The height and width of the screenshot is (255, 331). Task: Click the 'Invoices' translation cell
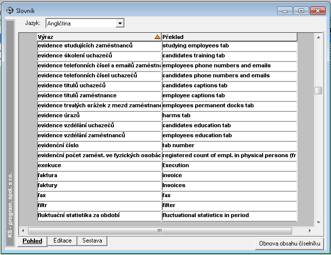229,186
